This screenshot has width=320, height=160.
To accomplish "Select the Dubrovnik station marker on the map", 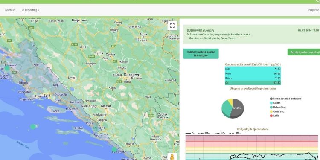I will 114,150.
